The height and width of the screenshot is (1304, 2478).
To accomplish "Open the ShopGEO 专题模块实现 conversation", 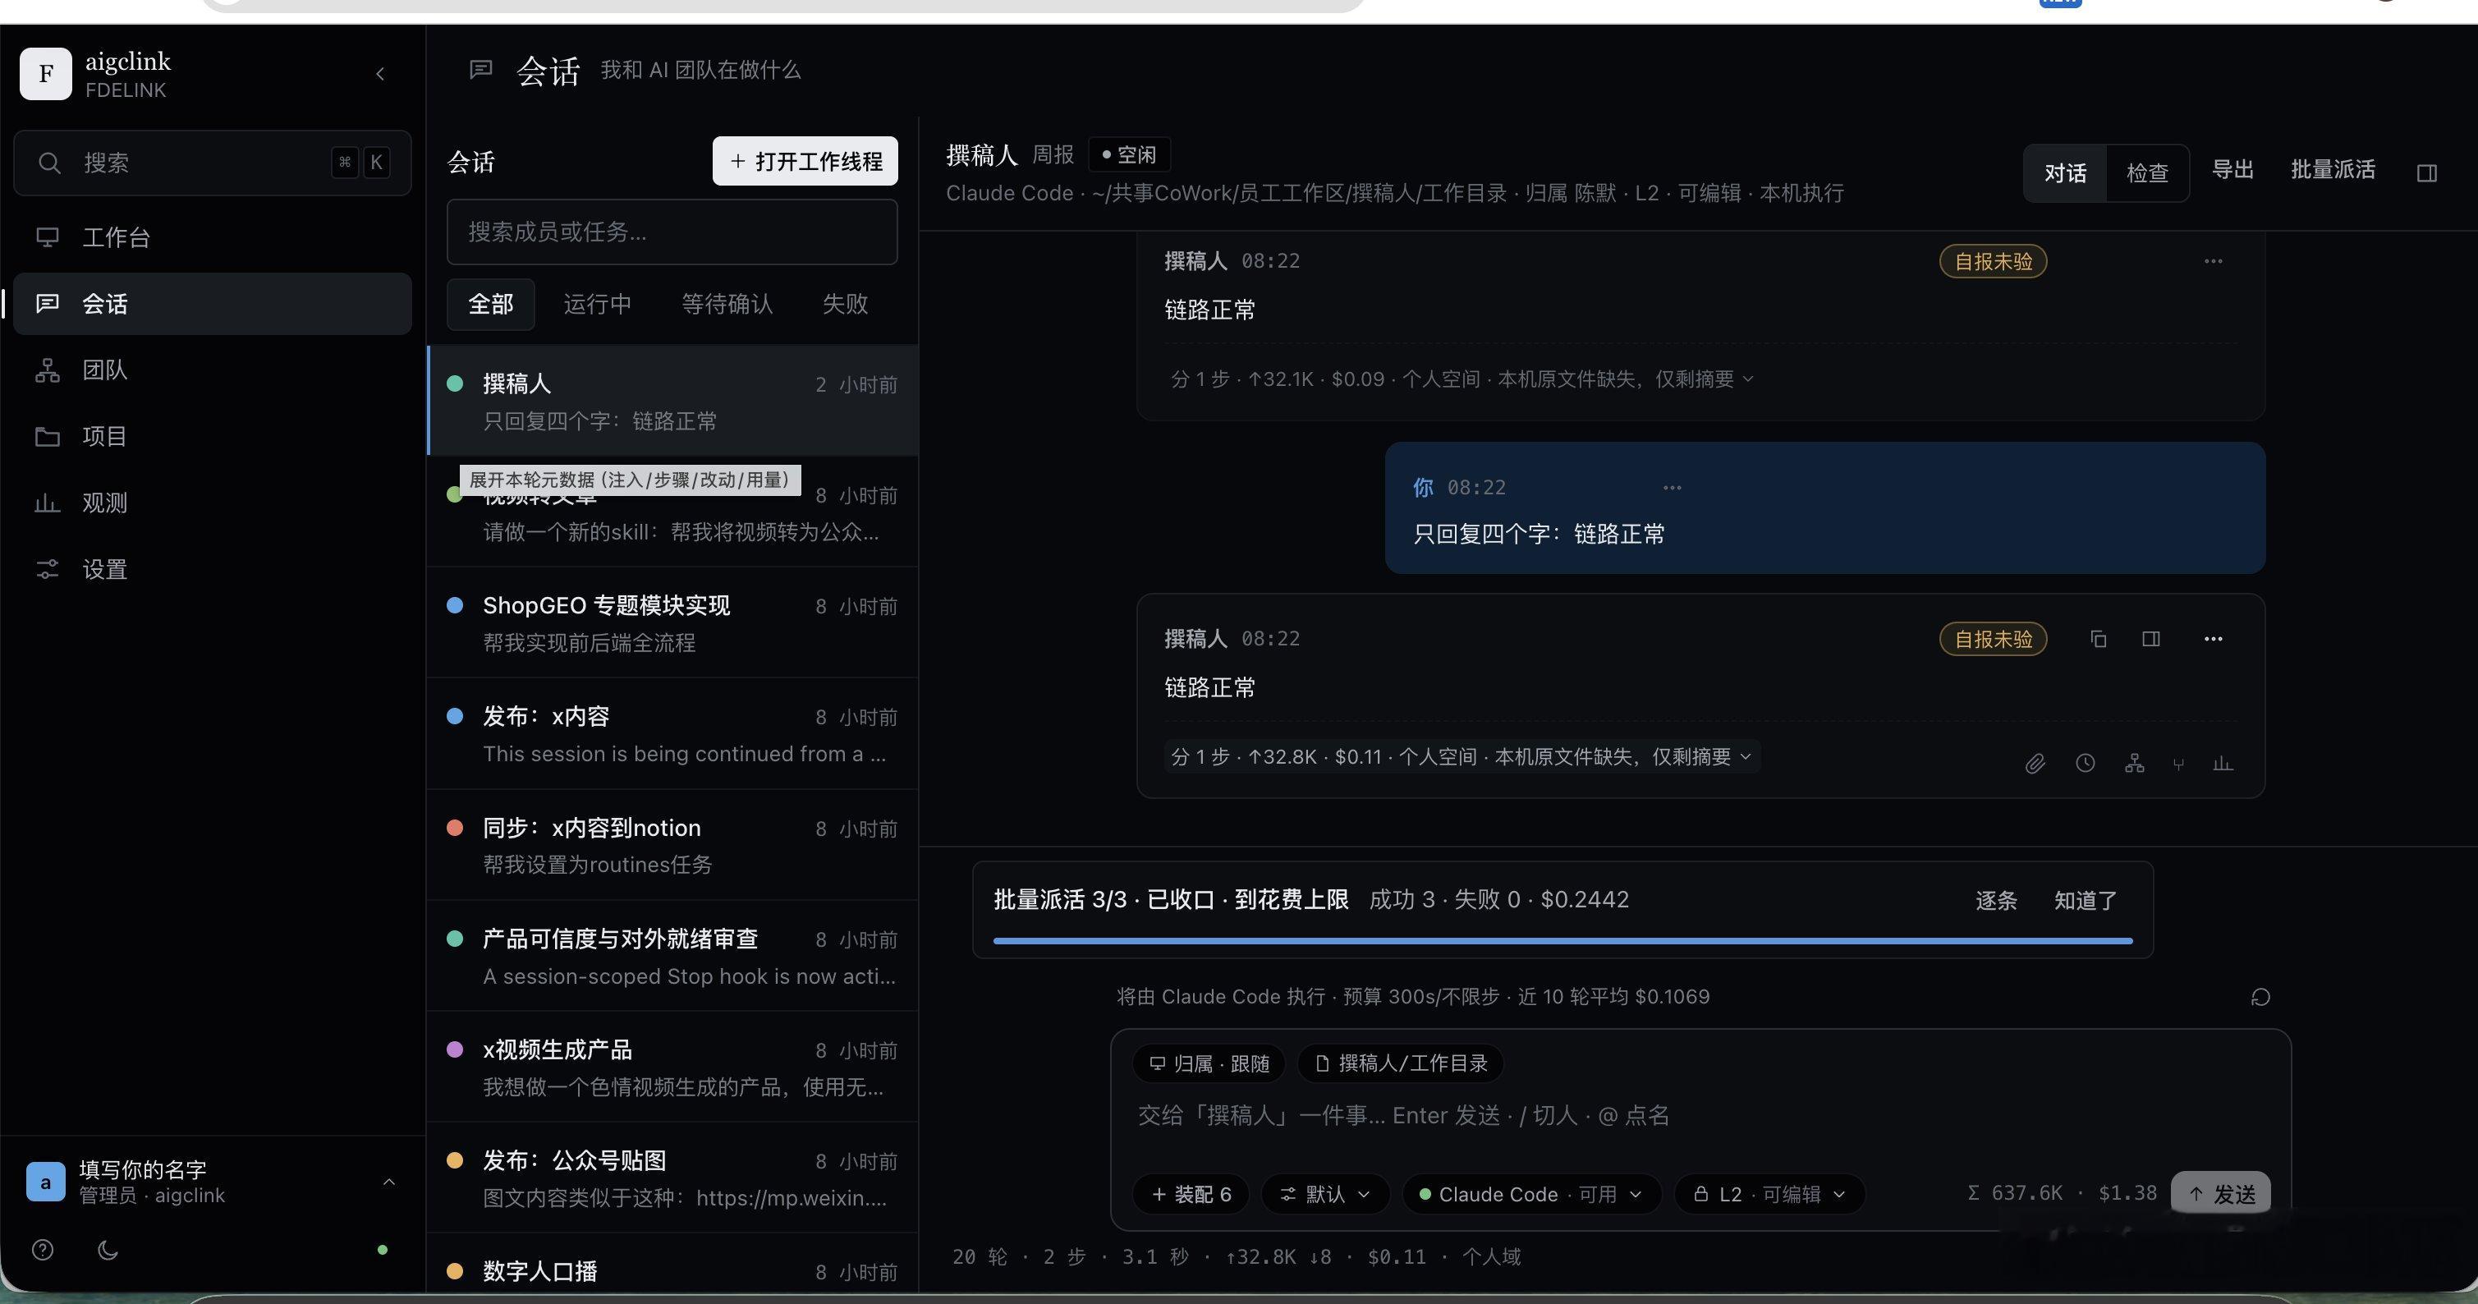I will click(672, 622).
